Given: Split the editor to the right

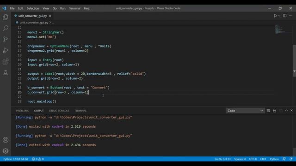Looking at the screenshot, I should coord(285,16).
